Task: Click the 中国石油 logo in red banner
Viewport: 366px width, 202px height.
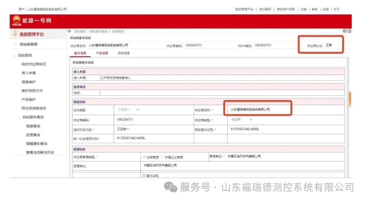Action: [x=16, y=20]
